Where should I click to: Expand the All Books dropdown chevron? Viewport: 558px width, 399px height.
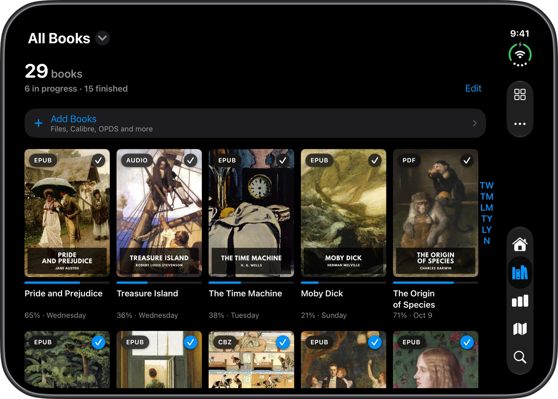[x=103, y=38]
